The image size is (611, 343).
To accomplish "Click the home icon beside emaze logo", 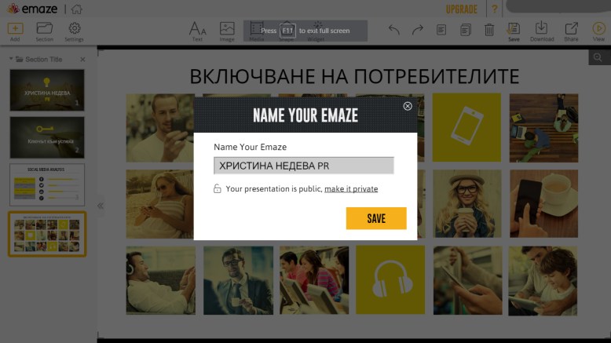I will pyautogui.click(x=76, y=9).
